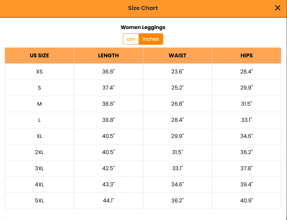Click the 42.5" length value for 3XL
Screen dimensions: 287x220
[108, 168]
